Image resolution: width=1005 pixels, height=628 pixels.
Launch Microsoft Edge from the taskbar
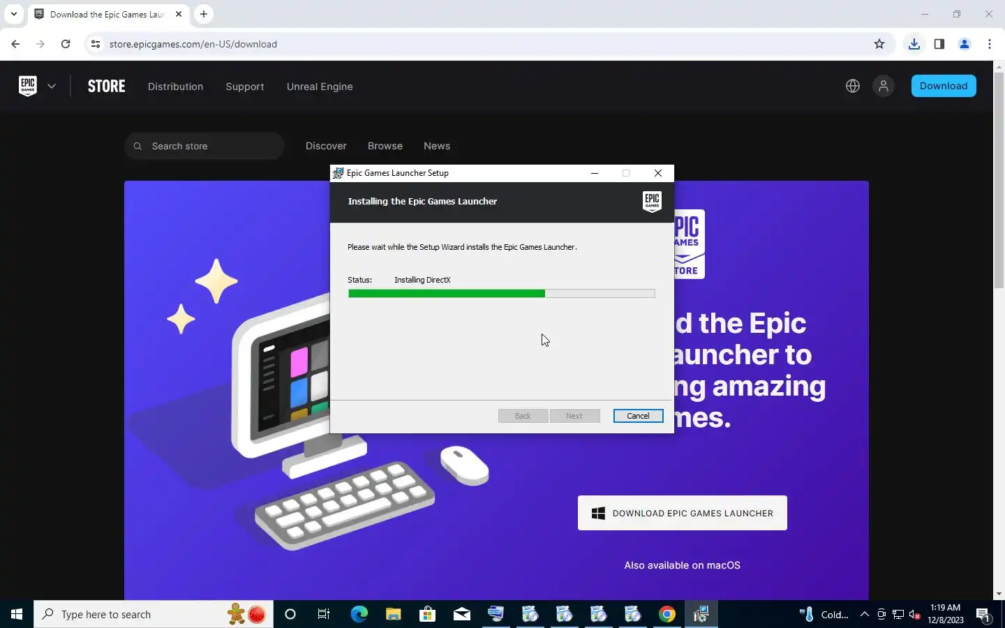[359, 614]
